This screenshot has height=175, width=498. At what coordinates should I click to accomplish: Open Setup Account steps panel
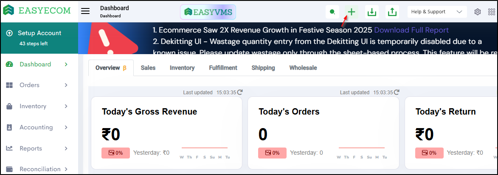coord(39,38)
